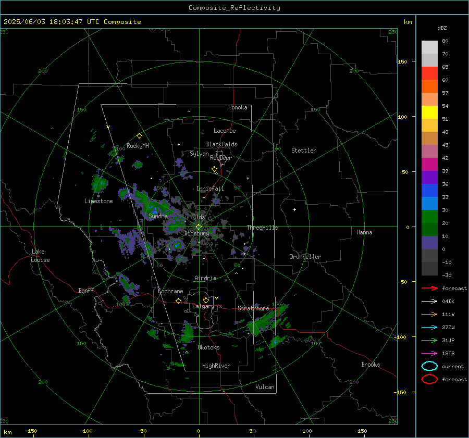The width and height of the screenshot is (469, 438).
Task: Click the yellow diamond marker above Calgary
Action: (206, 300)
